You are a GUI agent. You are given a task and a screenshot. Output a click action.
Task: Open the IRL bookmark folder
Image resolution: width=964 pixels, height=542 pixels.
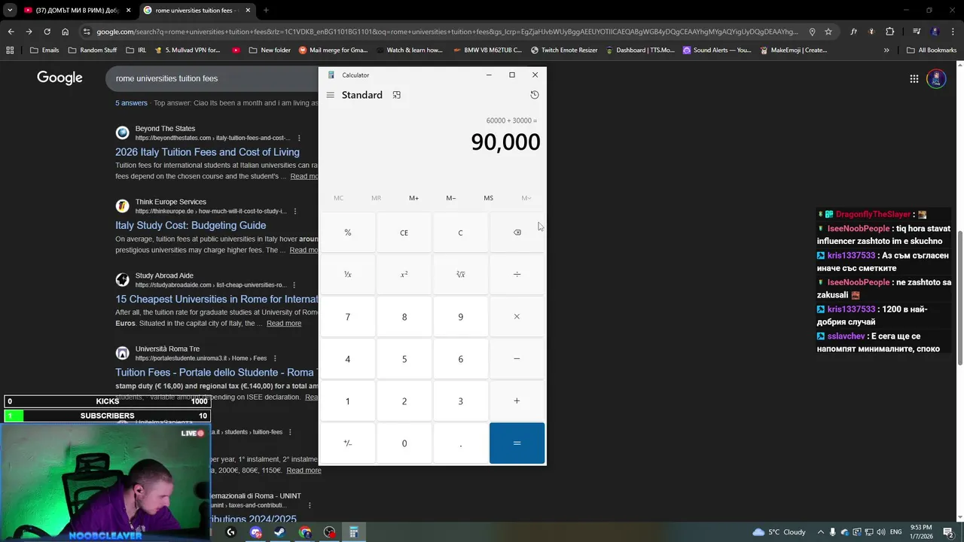pyautogui.click(x=136, y=50)
